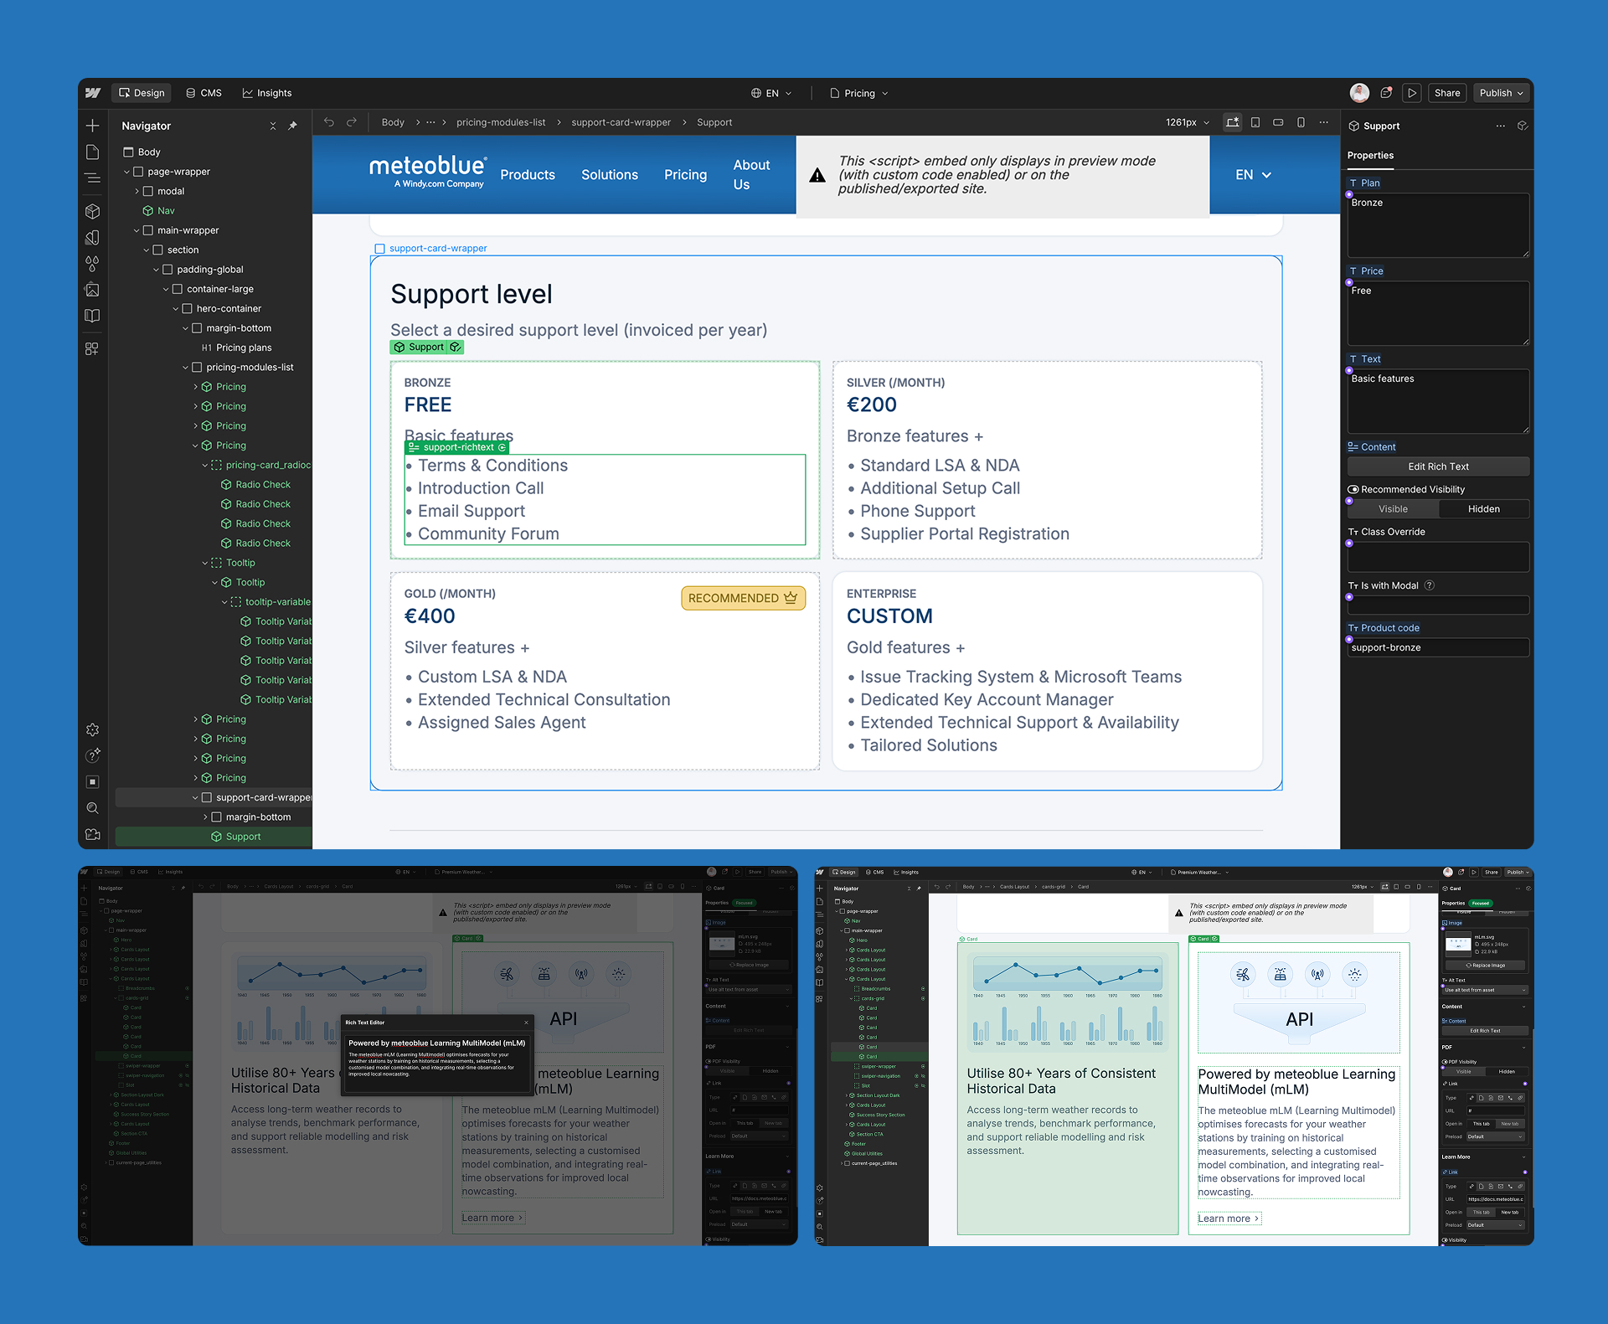1608x1324 pixels.
Task: Open the EN locale dropdown in top bar
Action: click(771, 93)
